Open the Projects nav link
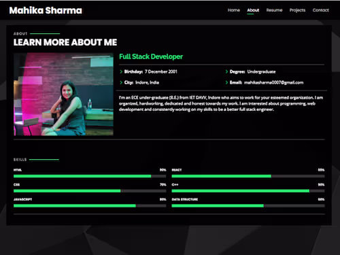The height and width of the screenshot is (255, 340). pyautogui.click(x=297, y=10)
